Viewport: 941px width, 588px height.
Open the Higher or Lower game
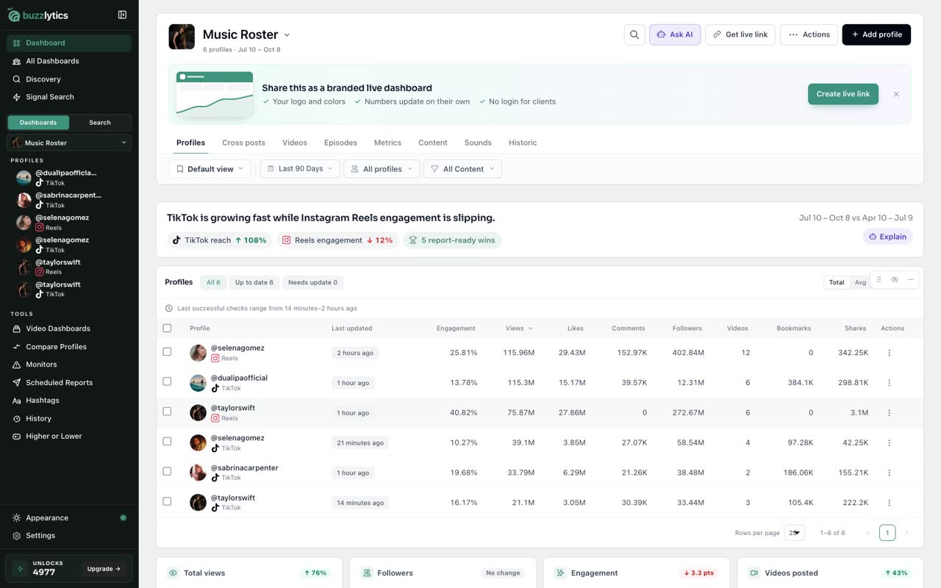(x=69, y=437)
